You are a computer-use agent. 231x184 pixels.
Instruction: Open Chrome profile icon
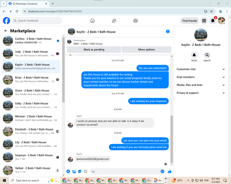pos(220,11)
